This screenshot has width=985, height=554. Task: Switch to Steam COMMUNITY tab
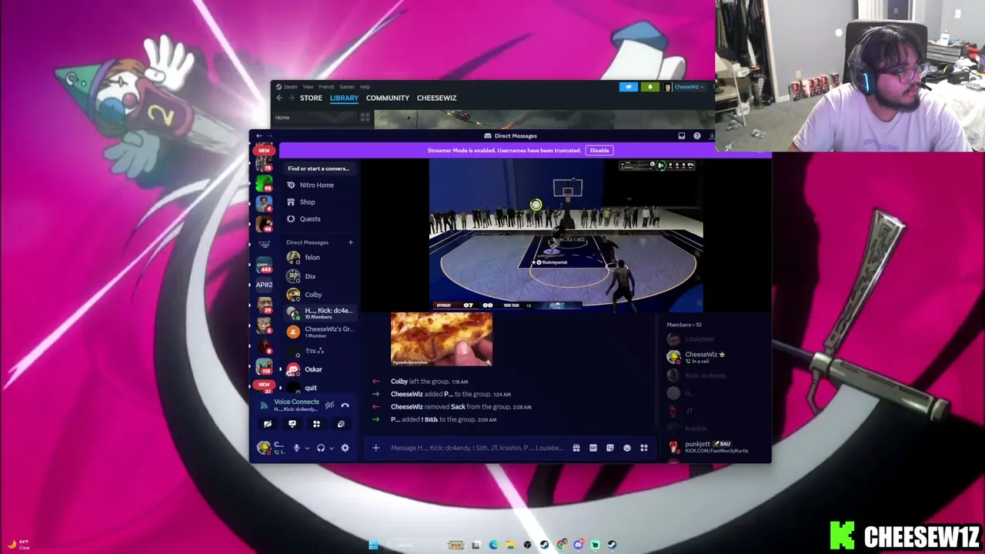coord(388,98)
